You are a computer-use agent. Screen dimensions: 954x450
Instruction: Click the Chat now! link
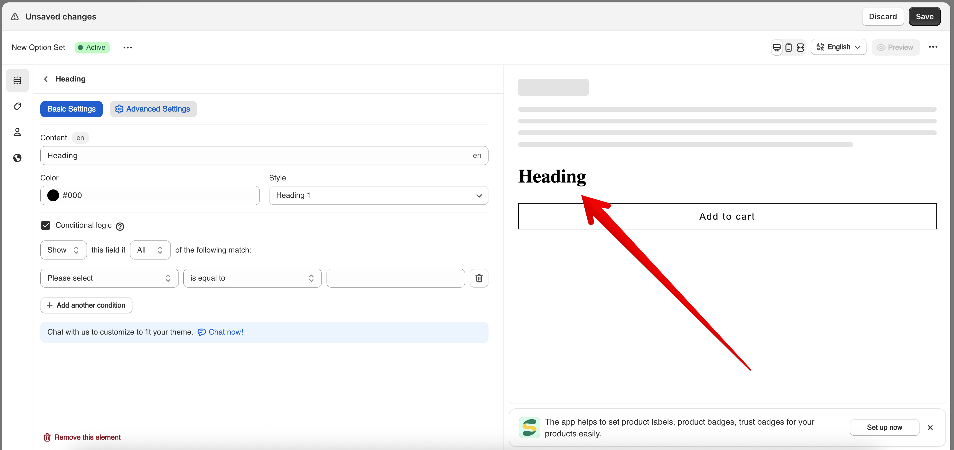click(x=226, y=332)
